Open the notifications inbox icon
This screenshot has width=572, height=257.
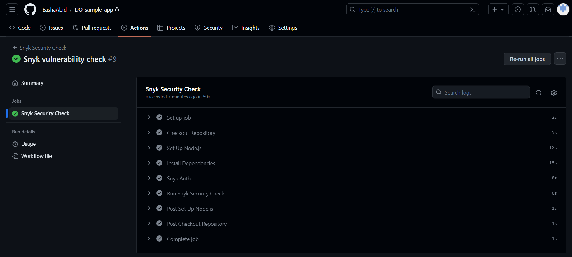point(548,9)
